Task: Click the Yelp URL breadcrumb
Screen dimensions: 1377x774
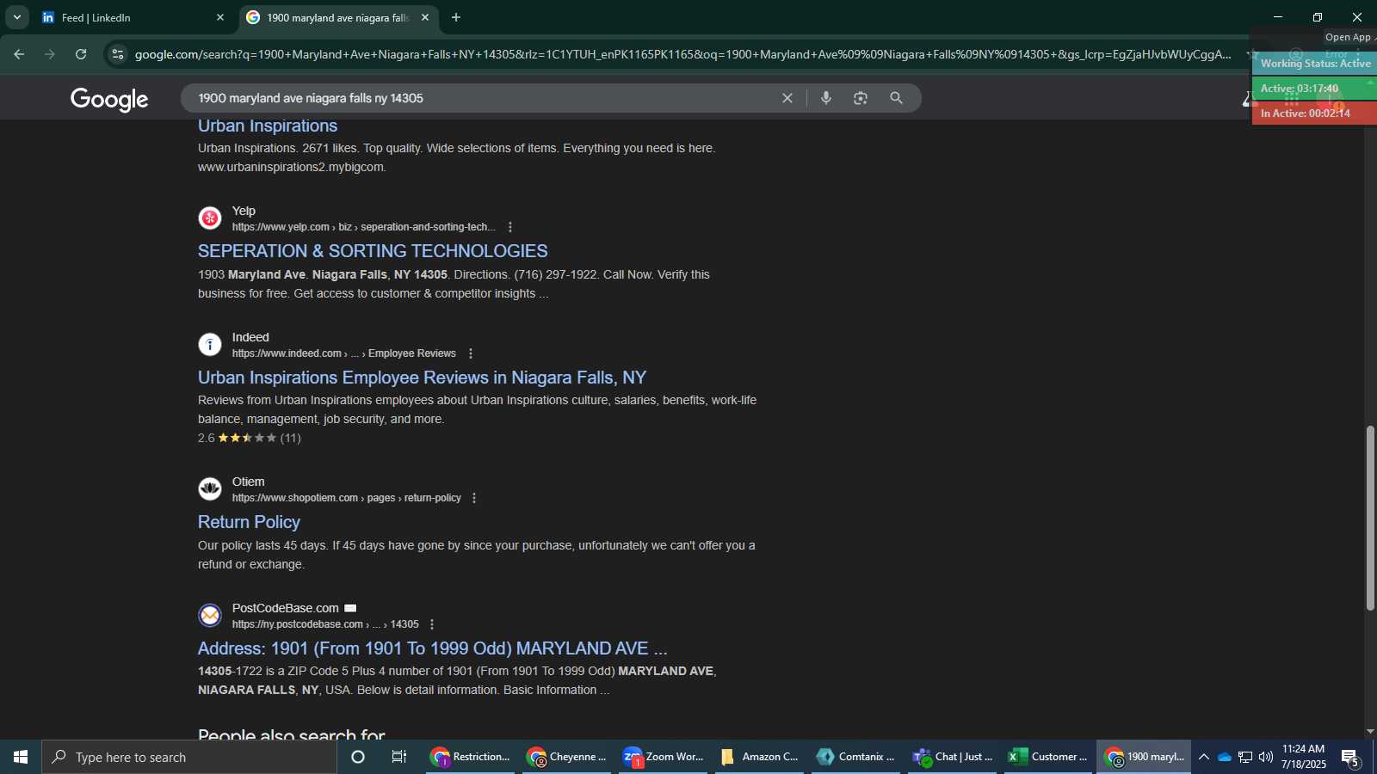Action: click(x=363, y=227)
